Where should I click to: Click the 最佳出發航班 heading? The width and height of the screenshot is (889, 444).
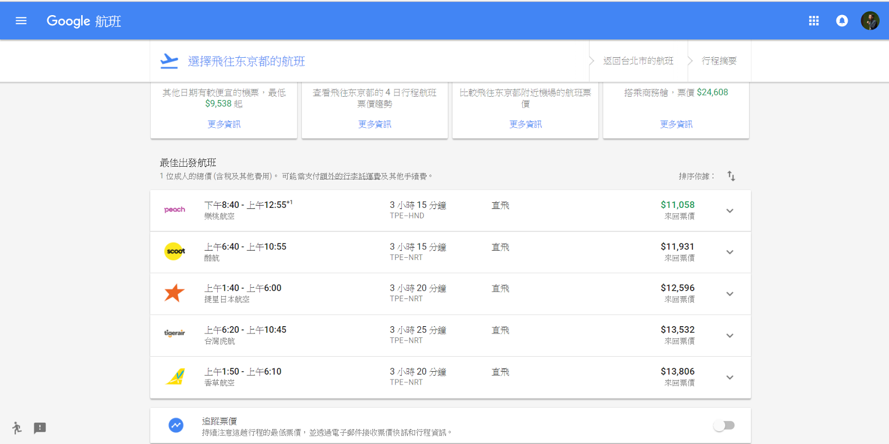[x=188, y=163]
